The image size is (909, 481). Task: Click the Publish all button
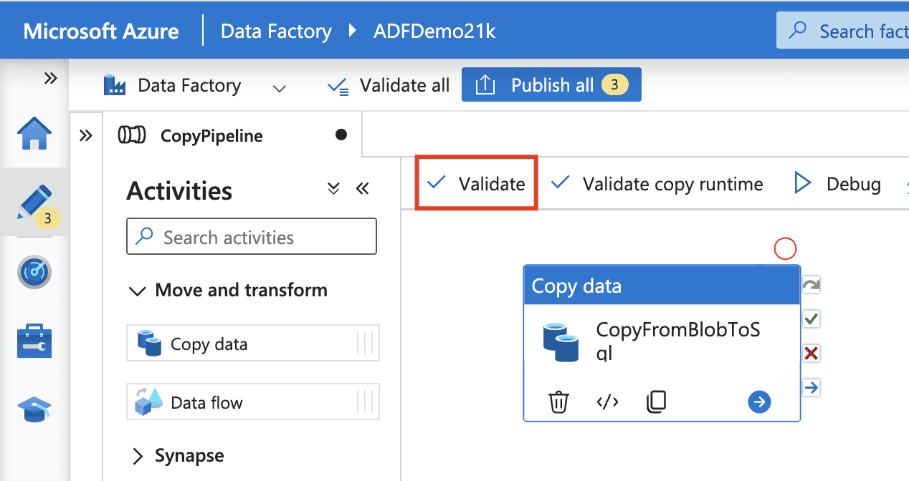[x=551, y=85]
